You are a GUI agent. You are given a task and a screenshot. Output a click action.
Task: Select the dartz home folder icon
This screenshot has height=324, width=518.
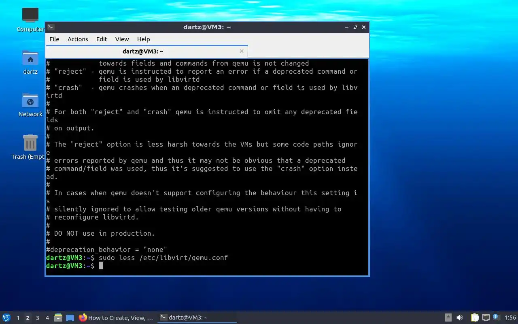(30, 62)
